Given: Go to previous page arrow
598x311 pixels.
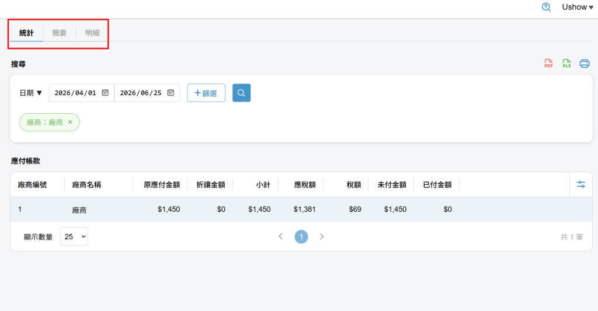Looking at the screenshot, I should tap(281, 236).
